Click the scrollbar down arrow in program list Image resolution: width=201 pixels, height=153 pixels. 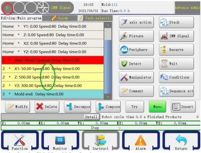pyautogui.click(x=108, y=97)
